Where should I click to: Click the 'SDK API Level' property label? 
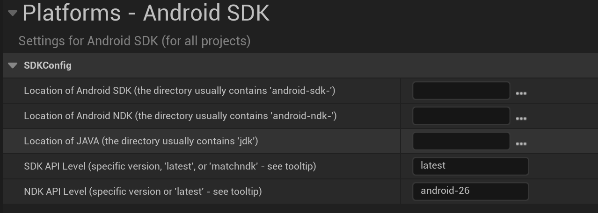point(170,166)
